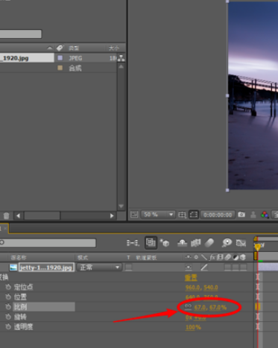
Task: Click the first 67.0 scale value
Action: [200, 307]
